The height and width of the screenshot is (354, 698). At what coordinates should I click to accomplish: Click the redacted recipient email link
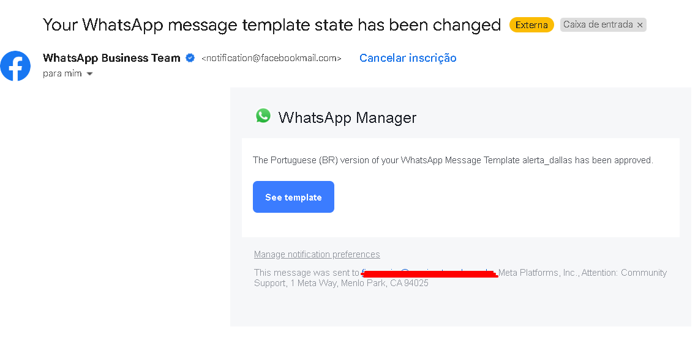click(429, 273)
